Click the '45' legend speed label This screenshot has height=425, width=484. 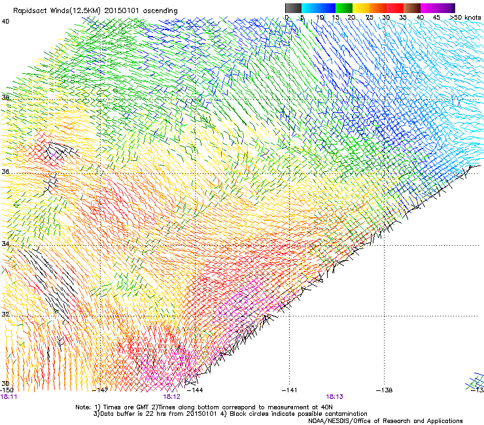436,17
